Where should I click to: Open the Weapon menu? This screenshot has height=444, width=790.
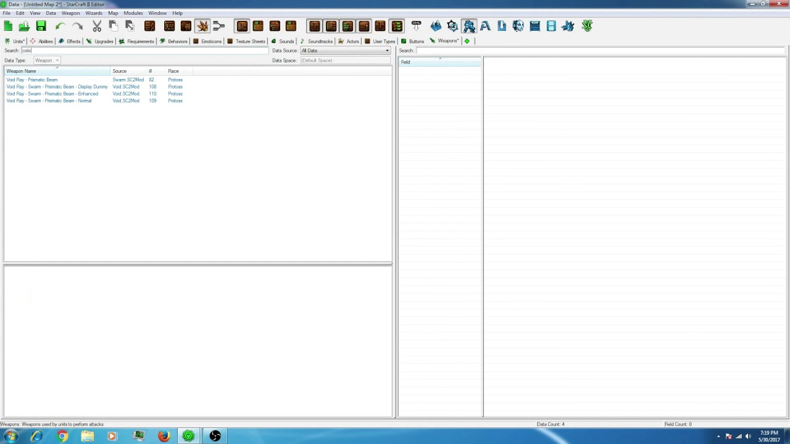70,13
